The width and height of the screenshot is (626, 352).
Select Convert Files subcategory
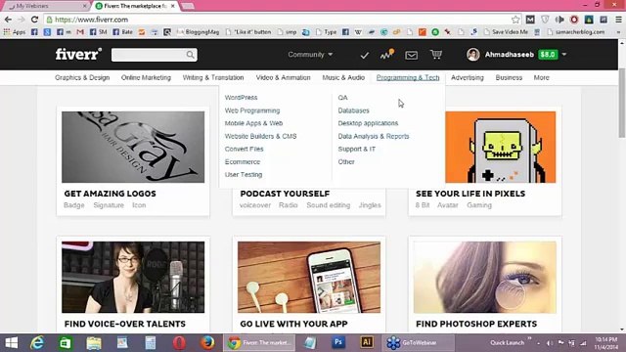click(x=244, y=149)
